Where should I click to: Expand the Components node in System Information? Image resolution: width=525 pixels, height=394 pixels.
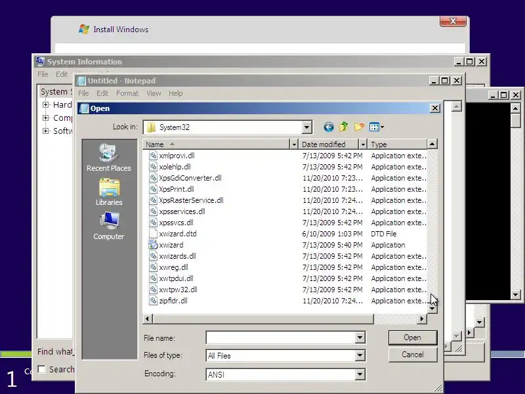(45, 118)
